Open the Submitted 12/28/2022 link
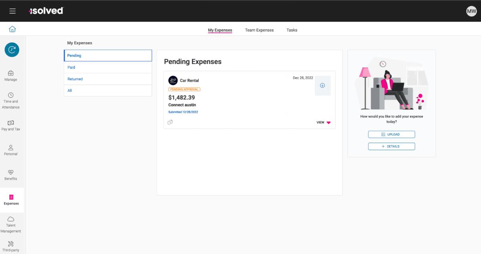This screenshot has width=481, height=254. click(184, 112)
